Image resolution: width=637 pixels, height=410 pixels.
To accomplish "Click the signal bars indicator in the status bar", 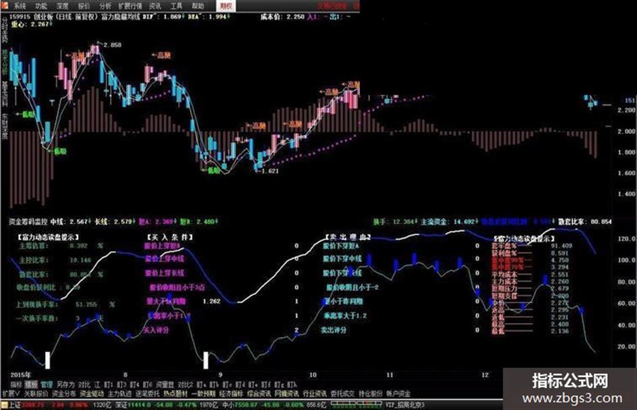I will 357,405.
